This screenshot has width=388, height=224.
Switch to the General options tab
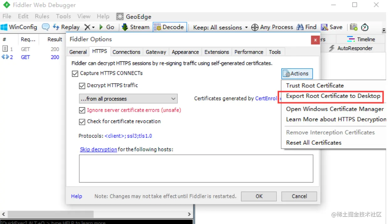78,52
